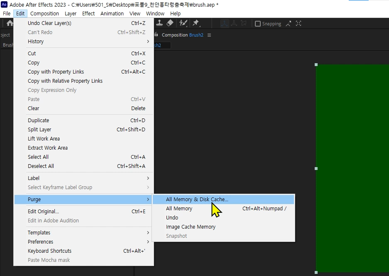389x276 pixels.
Task: Toggle the composition panel lock icon
Action: click(156, 34)
